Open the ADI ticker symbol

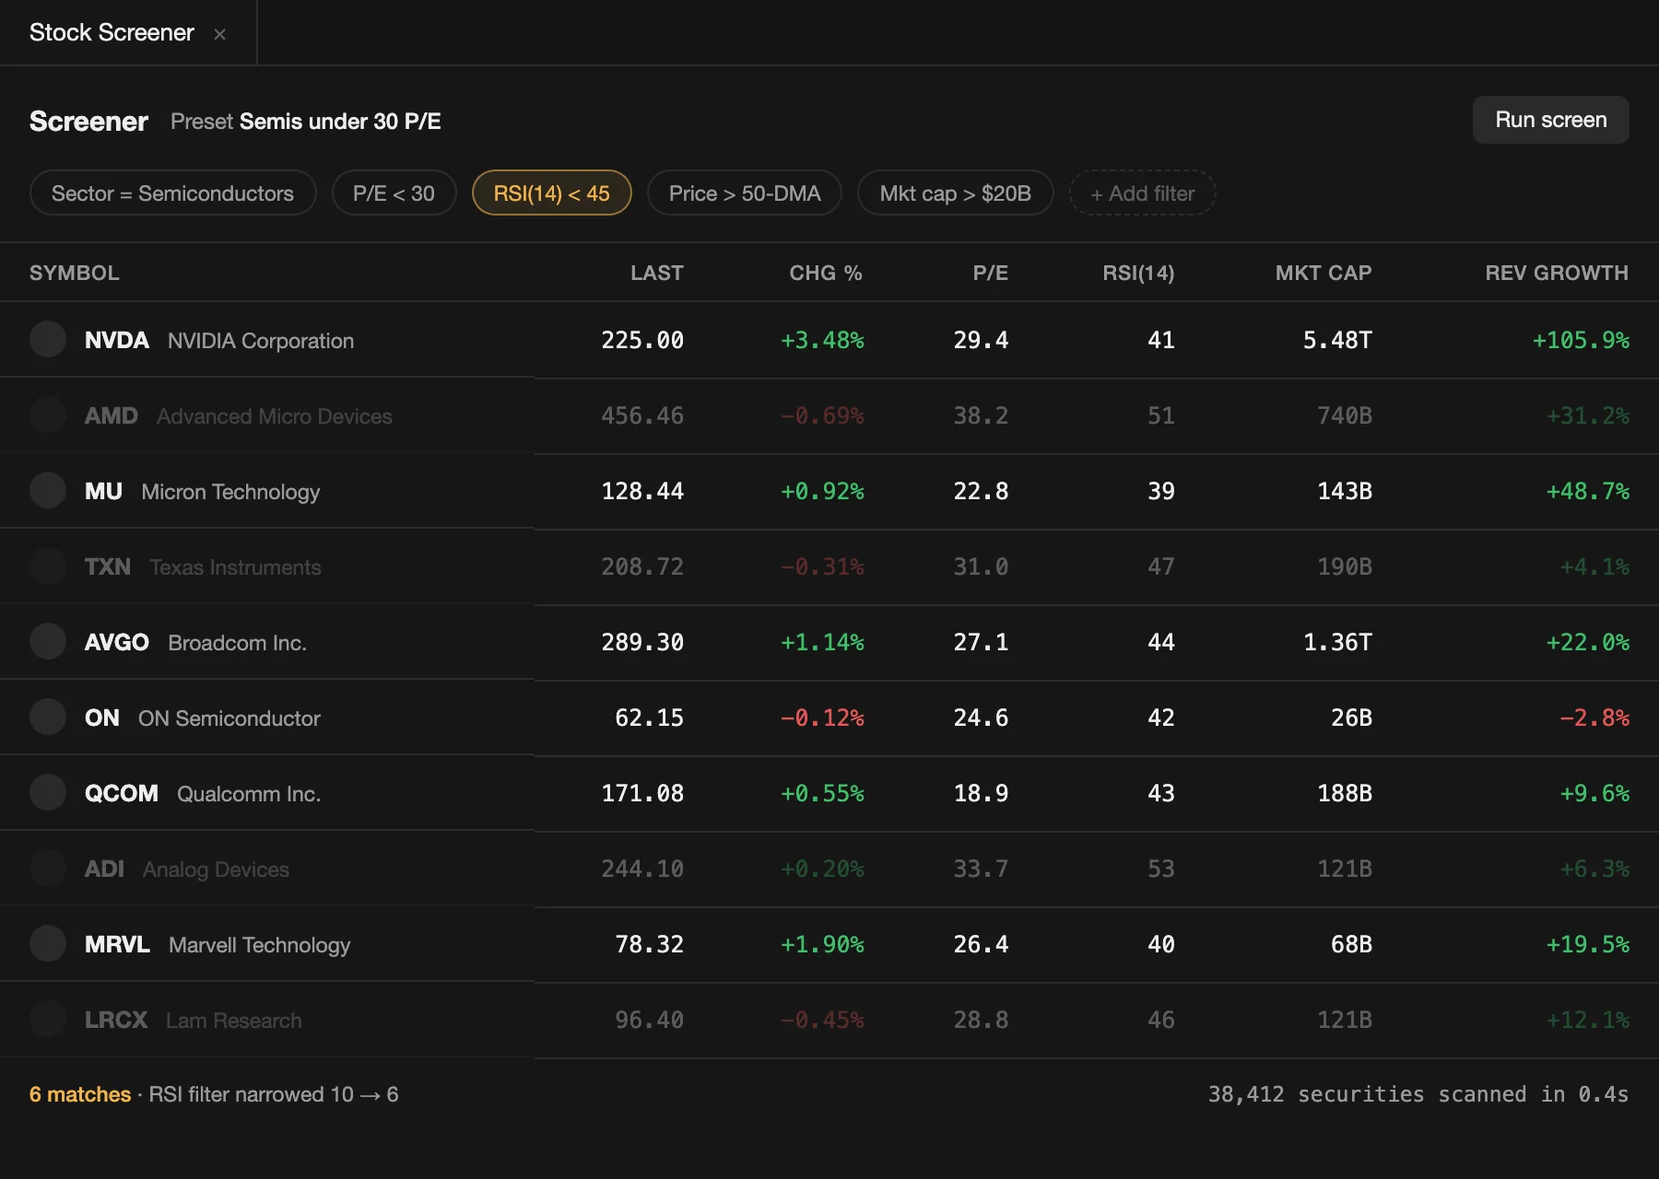click(104, 869)
